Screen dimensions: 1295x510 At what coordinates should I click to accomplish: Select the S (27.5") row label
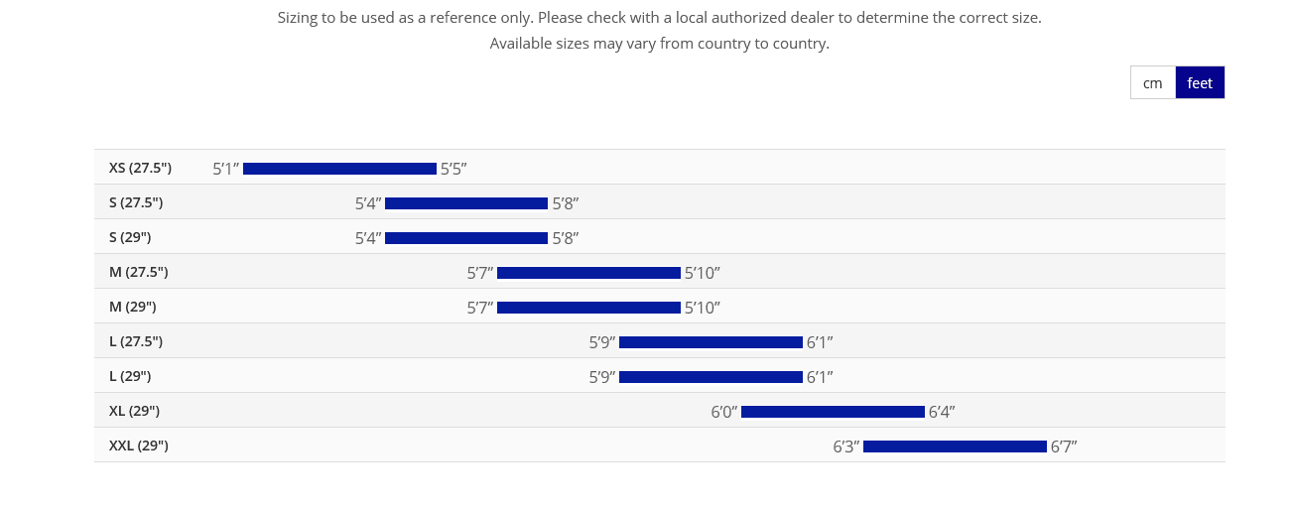point(136,202)
